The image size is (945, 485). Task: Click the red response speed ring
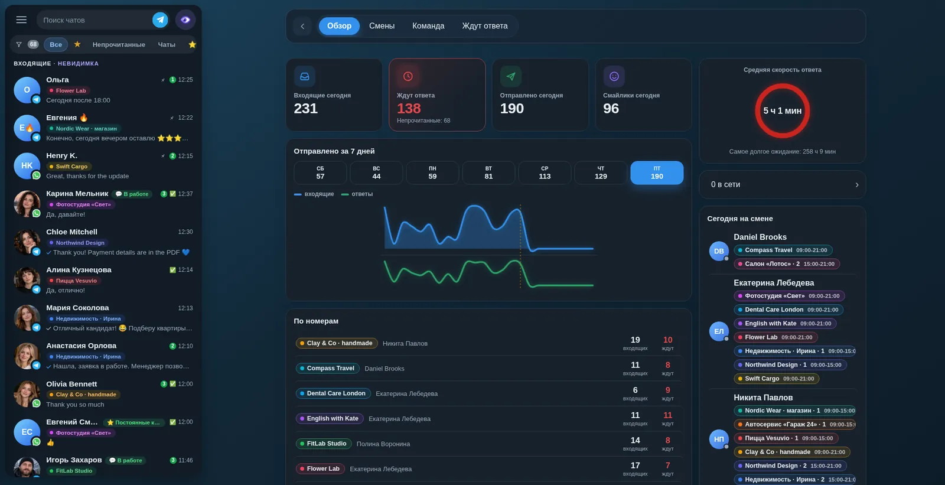point(782,110)
